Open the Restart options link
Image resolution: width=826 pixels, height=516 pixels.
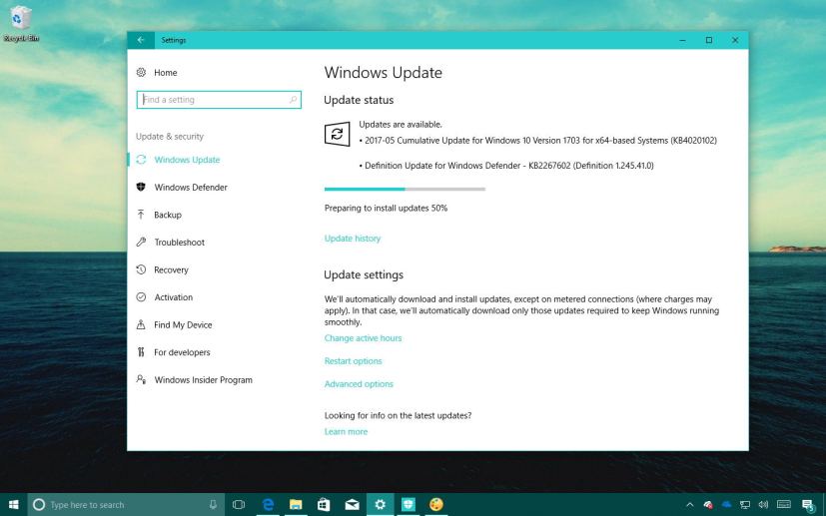tap(353, 361)
